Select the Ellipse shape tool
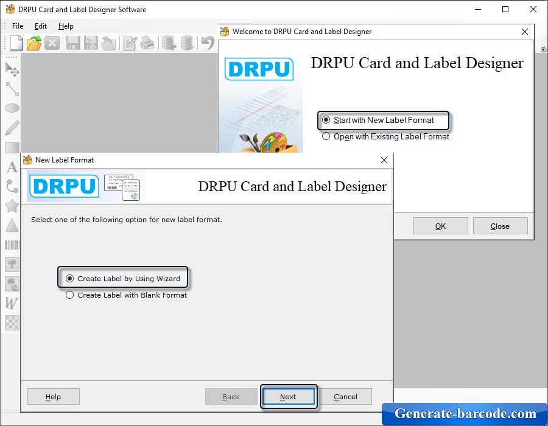Screen dimensions: 548x426 pyautogui.click(x=12, y=108)
